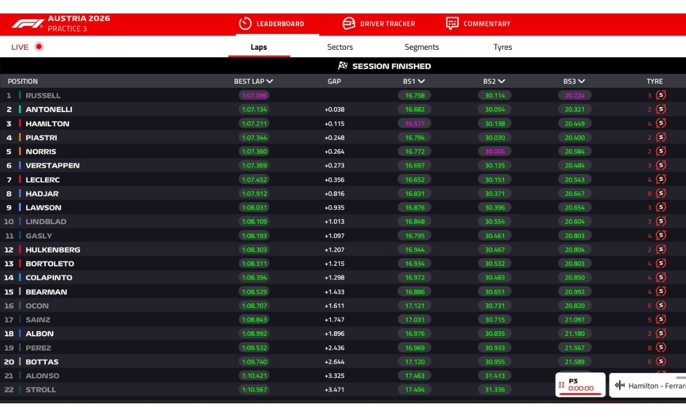Click Hadjar's soft tyre icon

pos(661,193)
